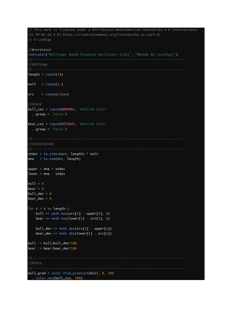Image resolution: width=232 pixels, height=310 pixels.
Task: Click the 'indicator' function keyword
Action: click(37, 54)
